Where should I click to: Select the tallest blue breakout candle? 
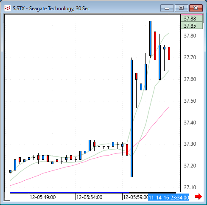coord(131,118)
